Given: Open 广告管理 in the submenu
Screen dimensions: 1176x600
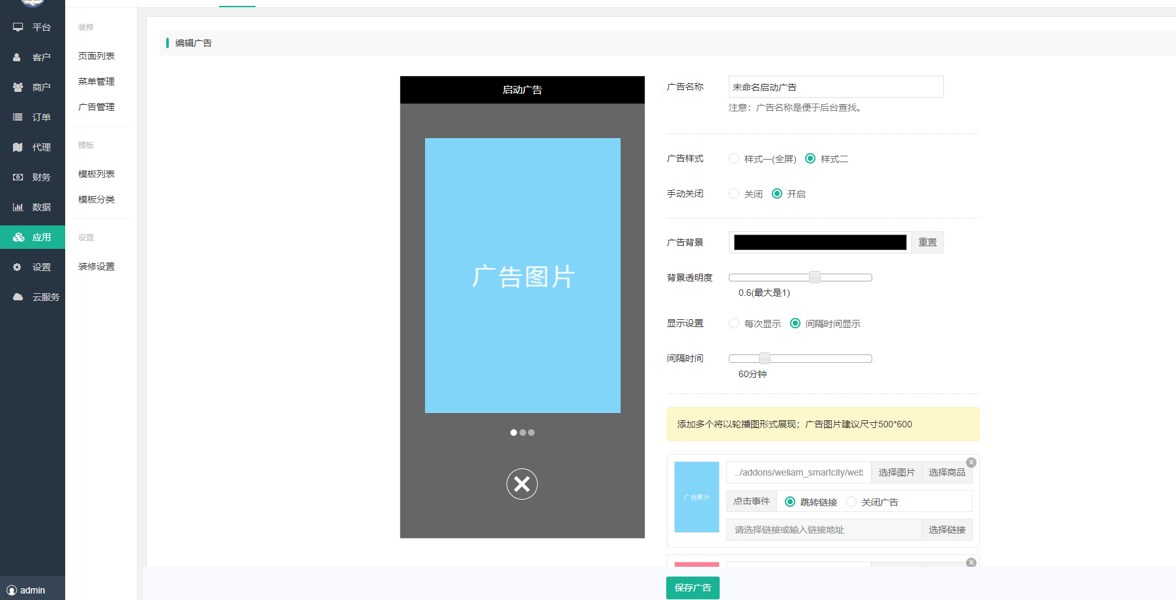Looking at the screenshot, I should click(x=96, y=107).
